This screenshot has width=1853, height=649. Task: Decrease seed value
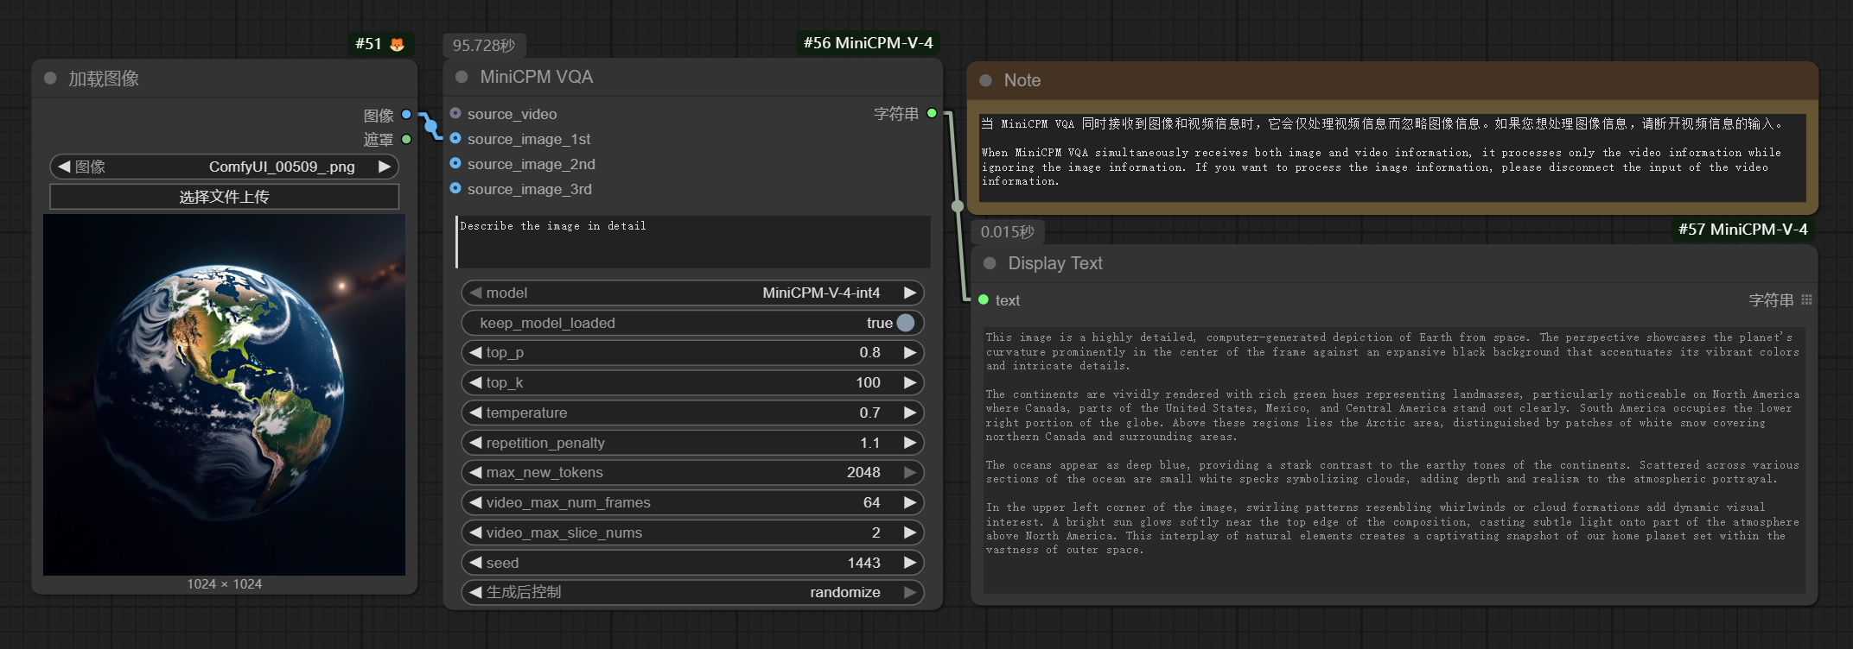pyautogui.click(x=475, y=563)
